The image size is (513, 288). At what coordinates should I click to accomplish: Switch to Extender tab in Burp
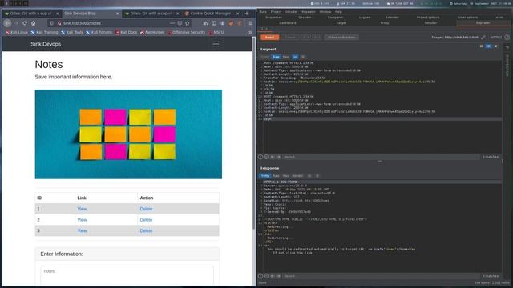tap(392, 18)
